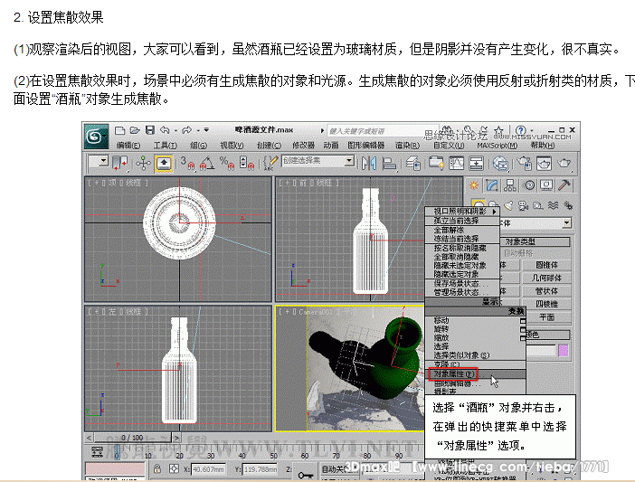Open the Redo history dropdown arrow
Image resolution: width=635 pixels, height=482 pixels.
click(198, 131)
